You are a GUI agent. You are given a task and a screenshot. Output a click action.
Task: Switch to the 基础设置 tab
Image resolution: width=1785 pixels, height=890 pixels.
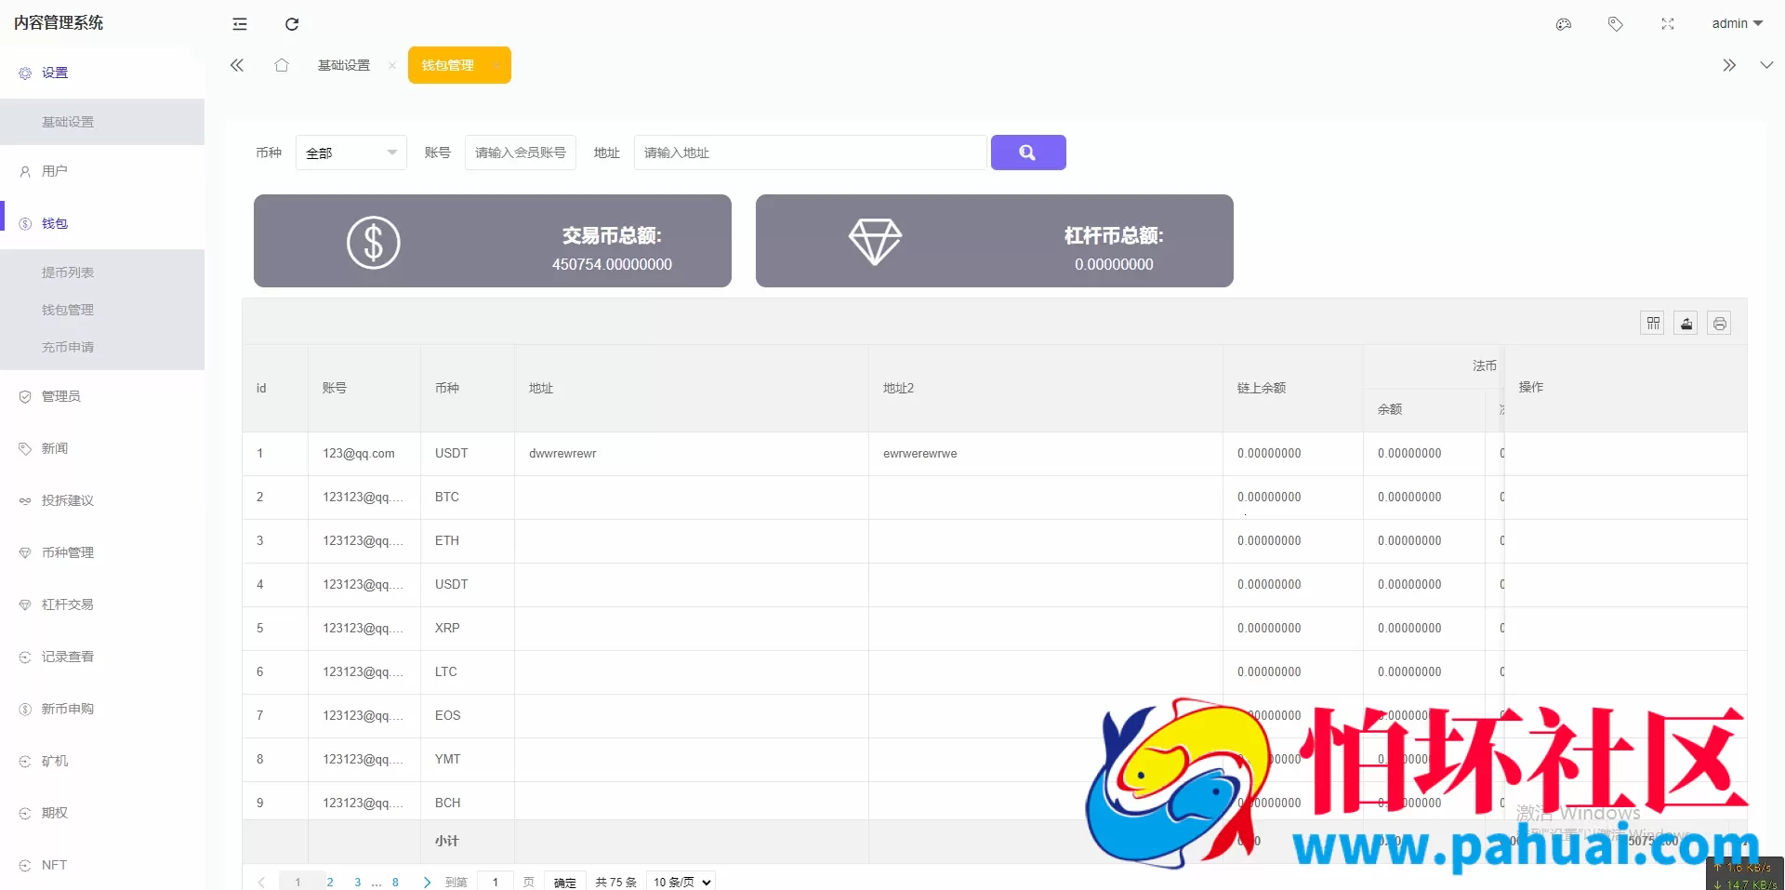click(x=344, y=65)
